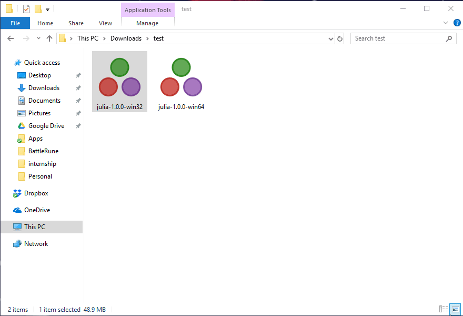Open the Apps folder in sidebar

tap(35, 139)
